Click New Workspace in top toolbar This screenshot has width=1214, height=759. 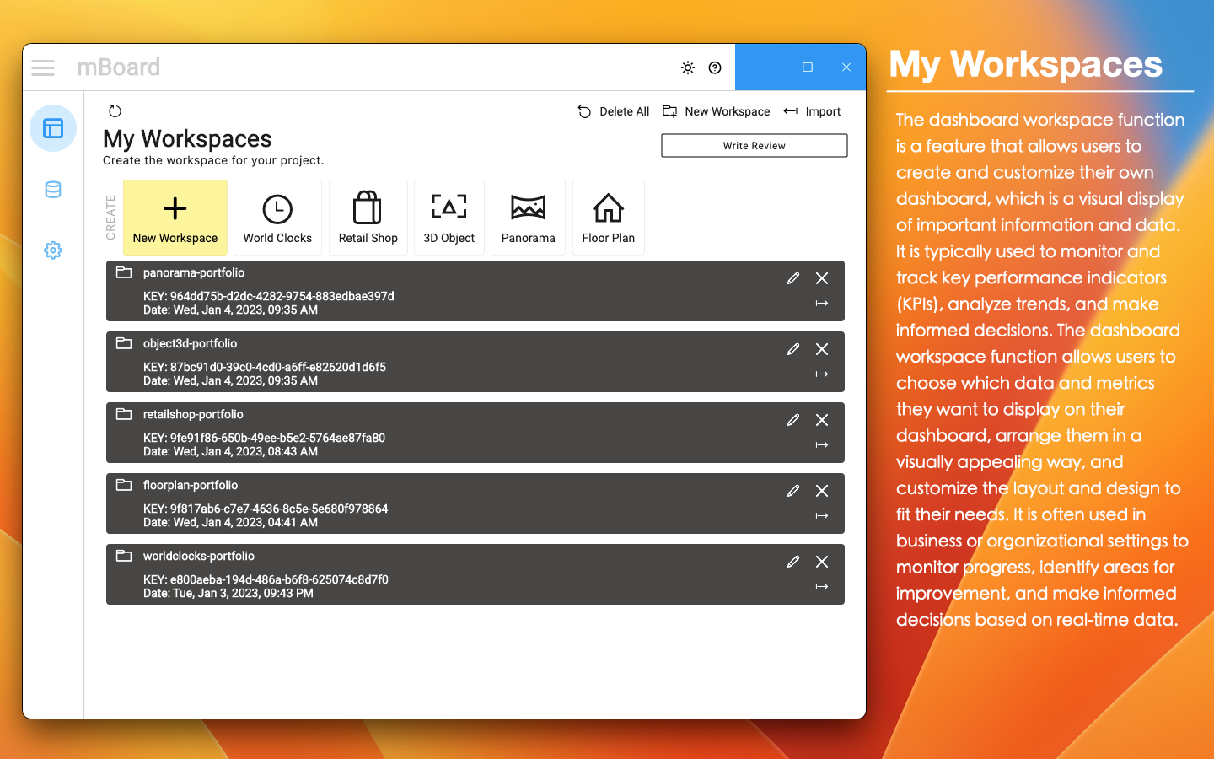pos(717,111)
